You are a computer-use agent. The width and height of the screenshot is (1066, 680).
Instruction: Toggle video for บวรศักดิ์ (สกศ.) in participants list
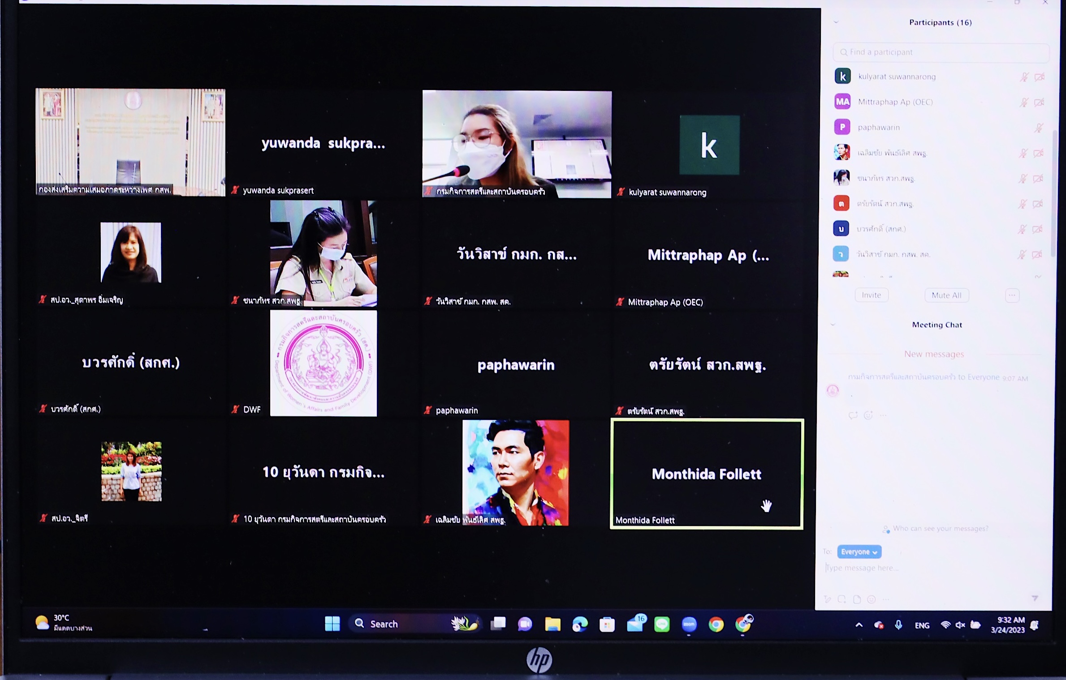click(x=1037, y=229)
